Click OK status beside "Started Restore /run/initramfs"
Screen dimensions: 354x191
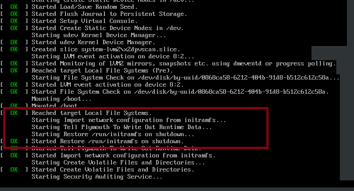tap(14, 141)
